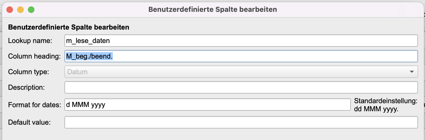Viewport: 425px width, 140px height.
Task: Click the Standardeinstellung dd MMM yyyy hint
Action: (x=386, y=105)
